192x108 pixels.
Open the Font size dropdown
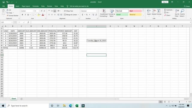click(39, 11)
